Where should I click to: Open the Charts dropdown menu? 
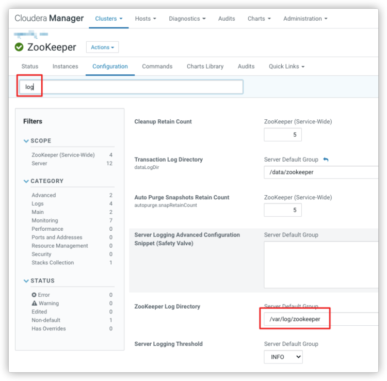click(x=259, y=19)
